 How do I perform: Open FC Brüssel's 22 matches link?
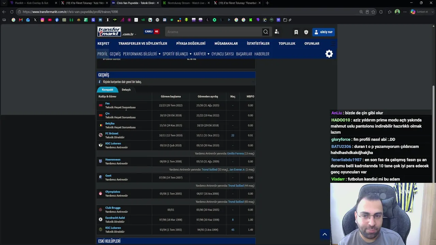click(x=233, y=135)
